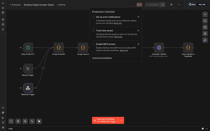
Task: Open the chat bubble icon in sidebar
Action: pyautogui.click(x=3, y=29)
